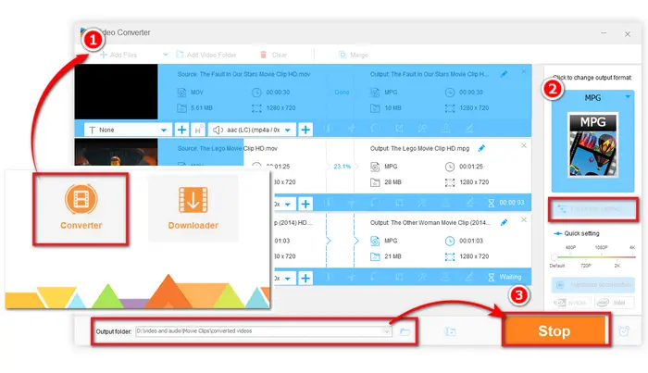The image size is (648, 373).
Task: Stop the conversion
Action: click(555, 330)
